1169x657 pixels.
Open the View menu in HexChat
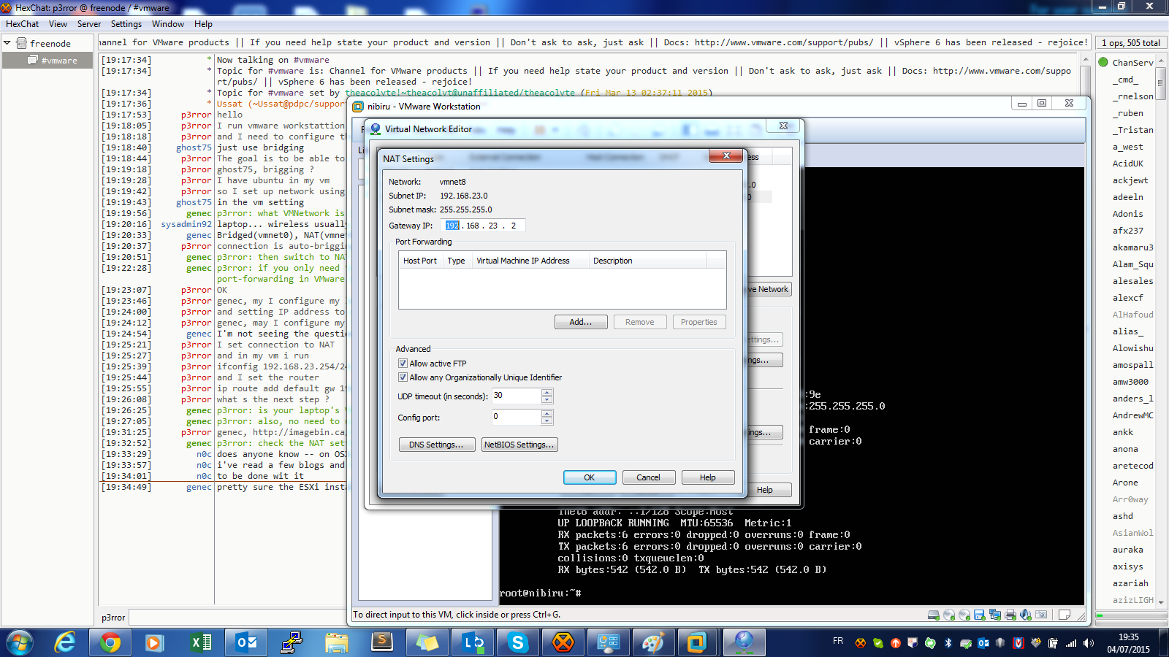tap(58, 24)
